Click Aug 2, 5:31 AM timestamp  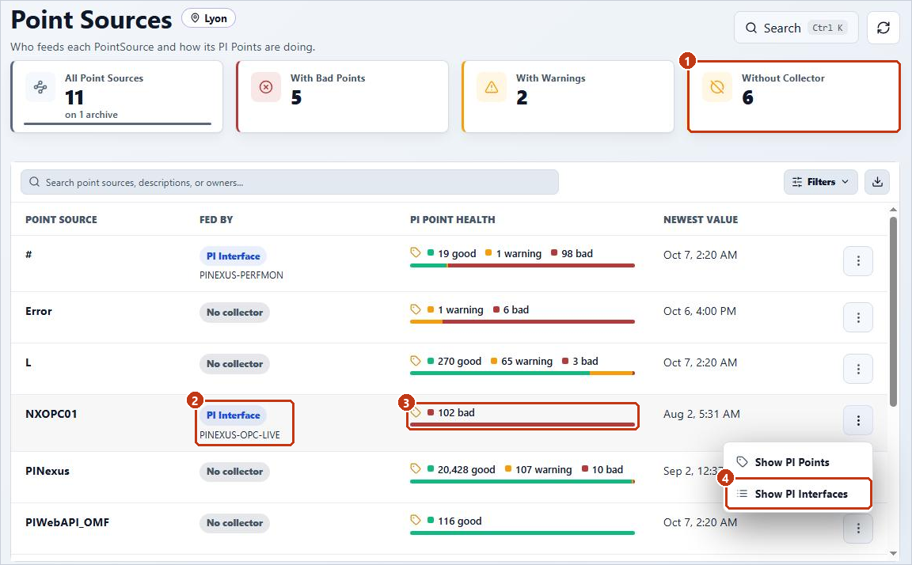click(701, 414)
